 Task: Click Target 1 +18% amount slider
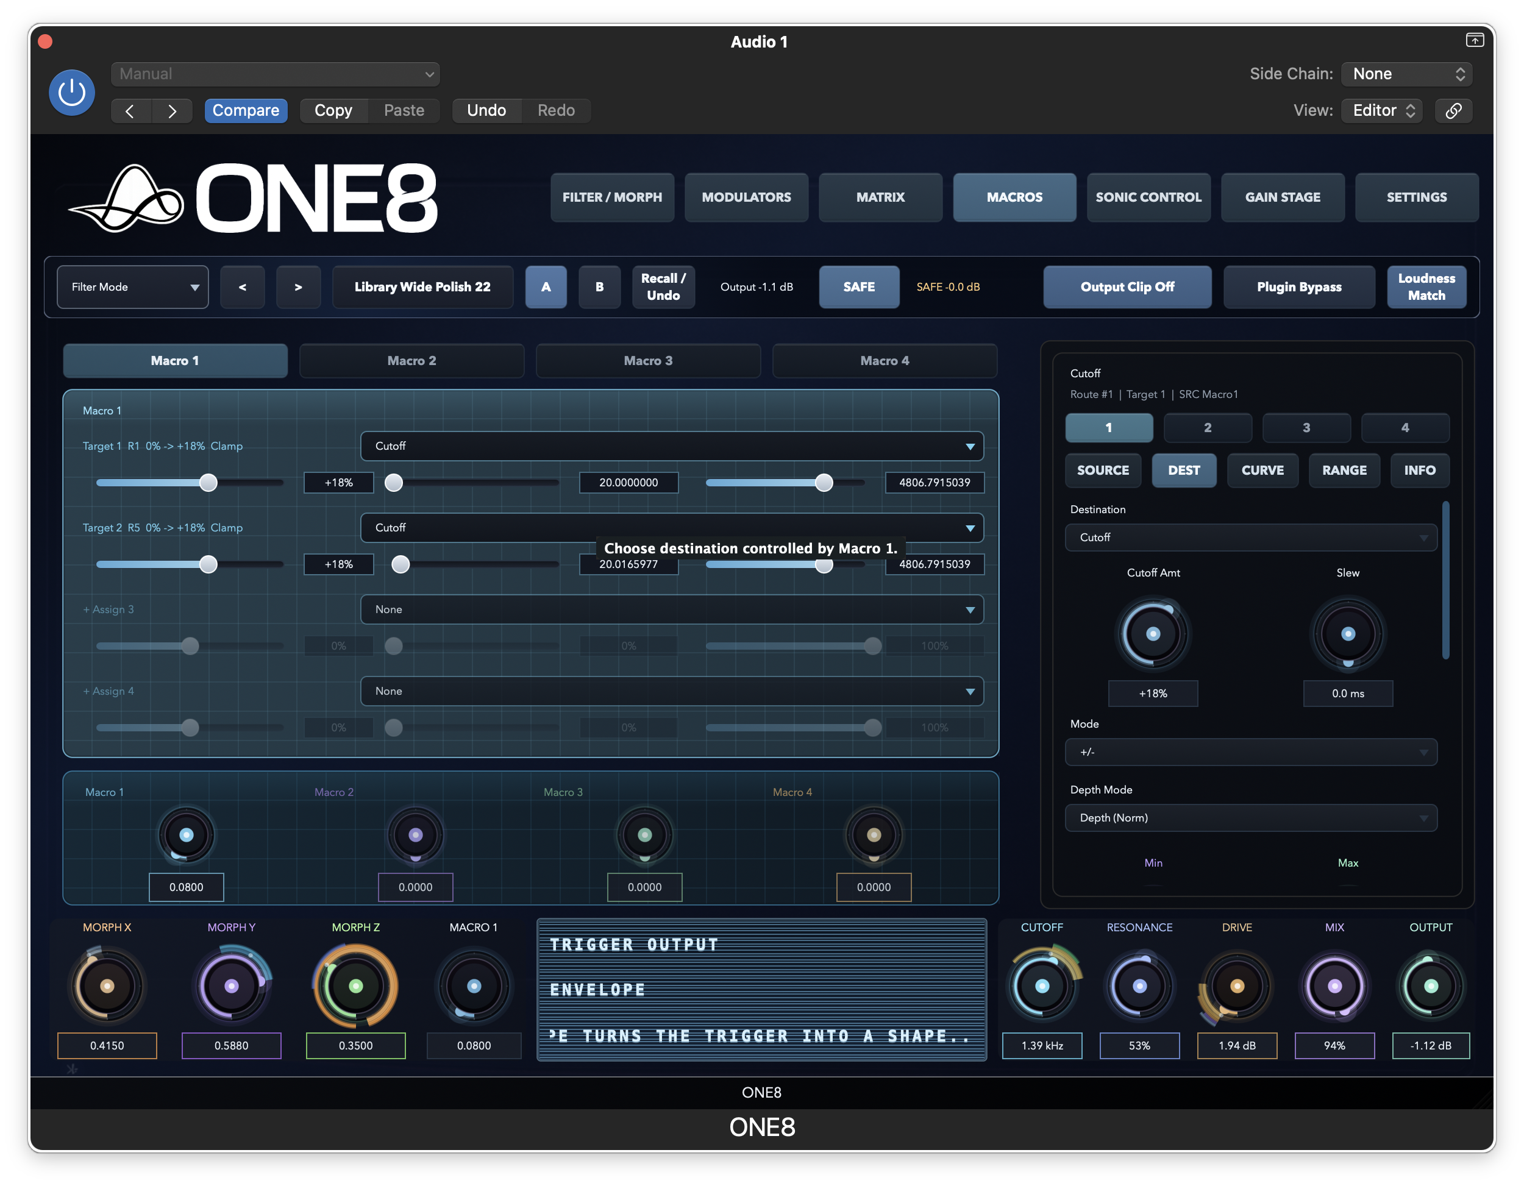click(190, 482)
